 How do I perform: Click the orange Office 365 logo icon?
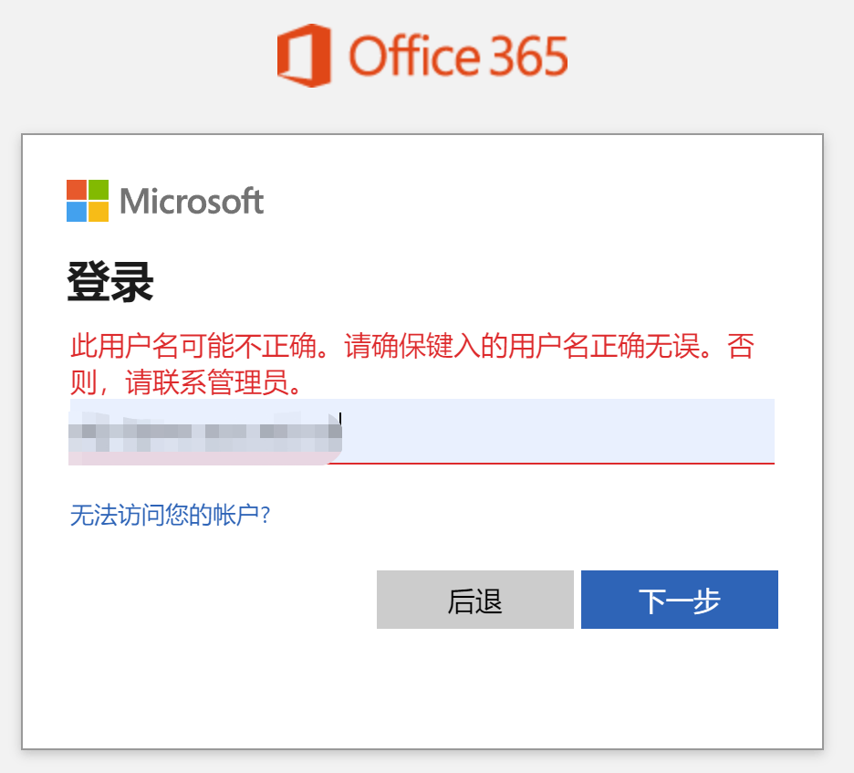306,57
